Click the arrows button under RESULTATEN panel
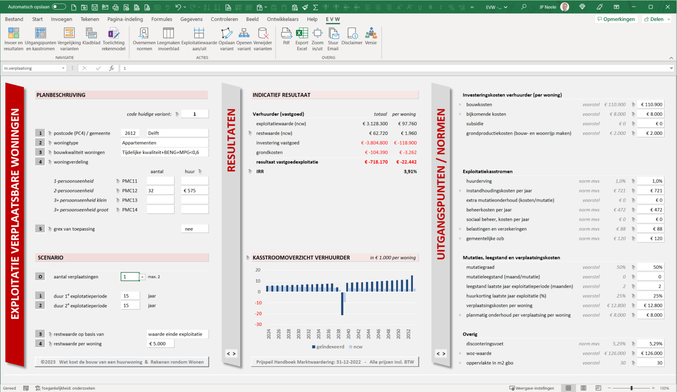 tap(231, 354)
